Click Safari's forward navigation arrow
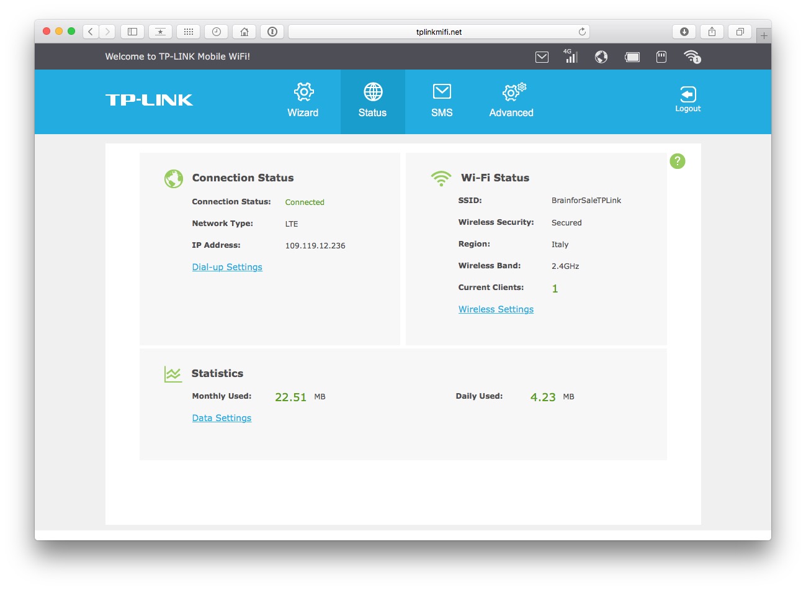The width and height of the screenshot is (806, 590). (x=107, y=32)
